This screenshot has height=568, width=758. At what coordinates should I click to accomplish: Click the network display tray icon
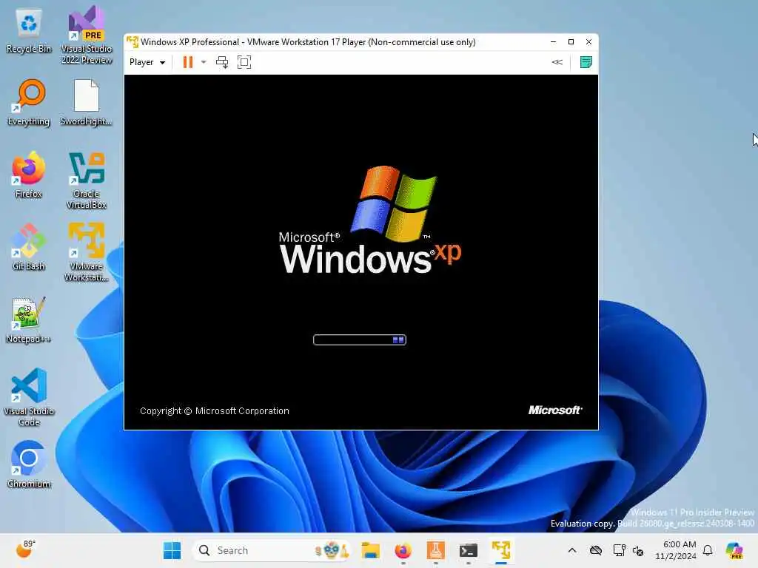click(619, 550)
